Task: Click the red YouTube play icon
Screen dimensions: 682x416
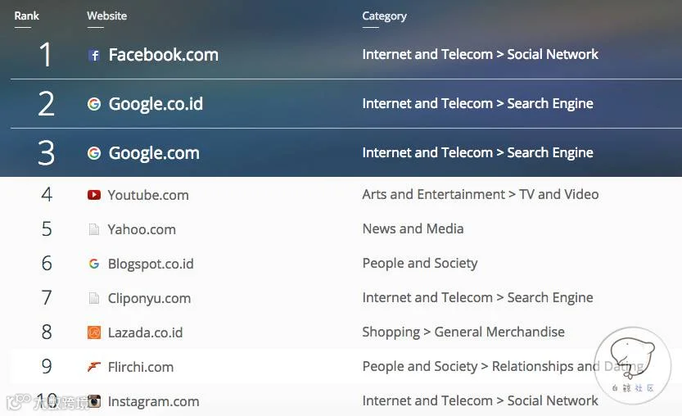Action: point(94,195)
